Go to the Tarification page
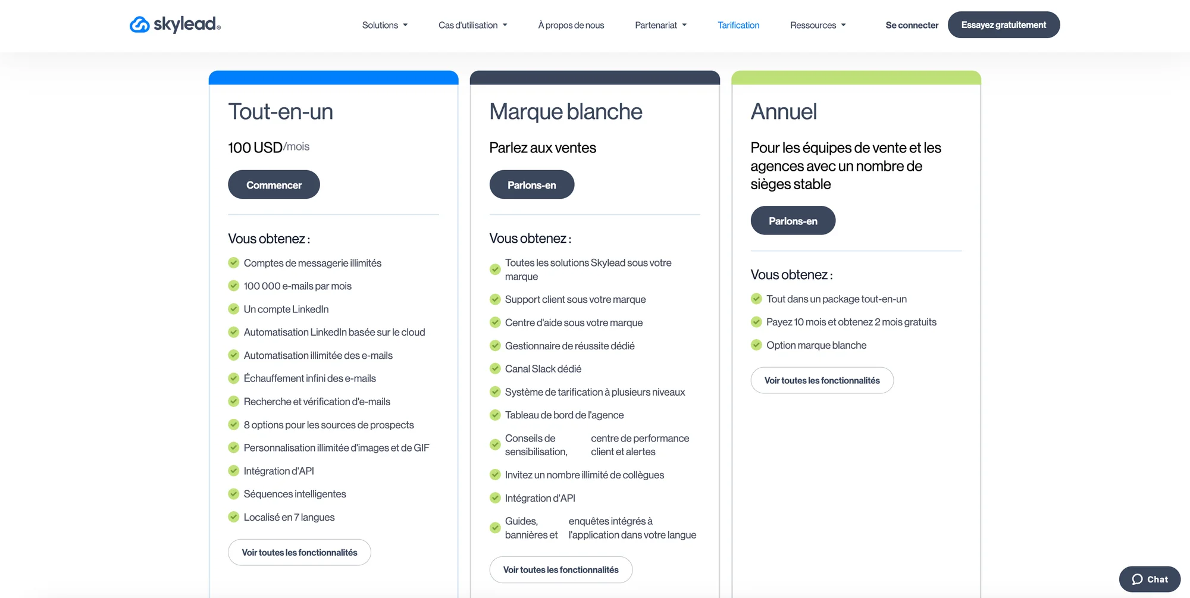Screen dimensions: 1190x598 tap(738, 25)
